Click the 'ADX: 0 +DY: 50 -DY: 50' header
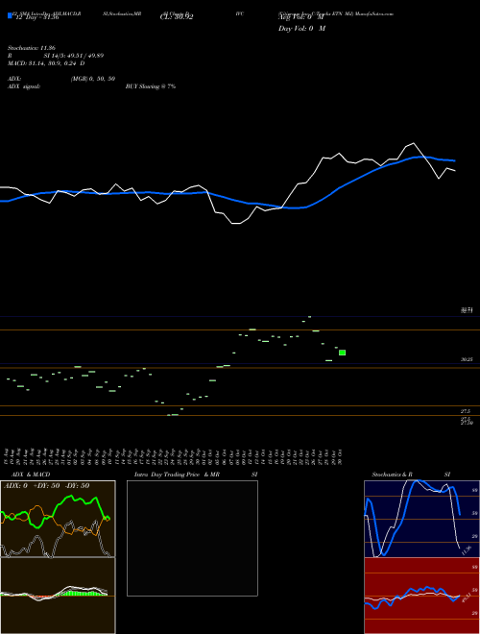Viewport: 480px width, 634px height. click(x=46, y=486)
